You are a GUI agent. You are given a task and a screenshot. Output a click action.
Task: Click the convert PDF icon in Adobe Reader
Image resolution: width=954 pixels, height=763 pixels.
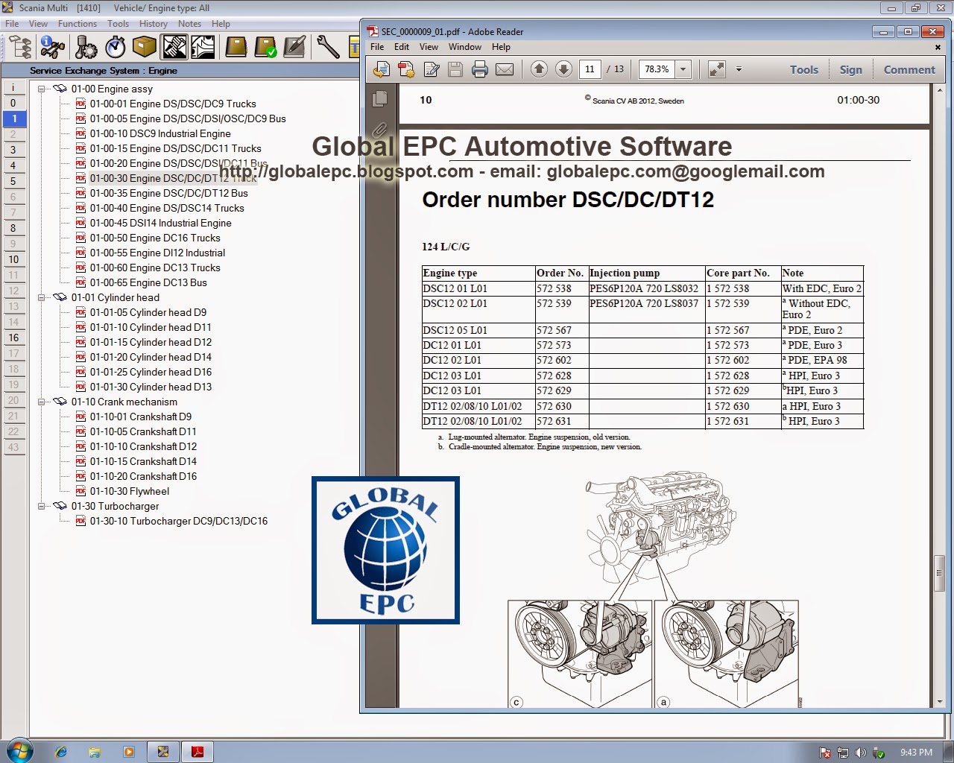406,69
